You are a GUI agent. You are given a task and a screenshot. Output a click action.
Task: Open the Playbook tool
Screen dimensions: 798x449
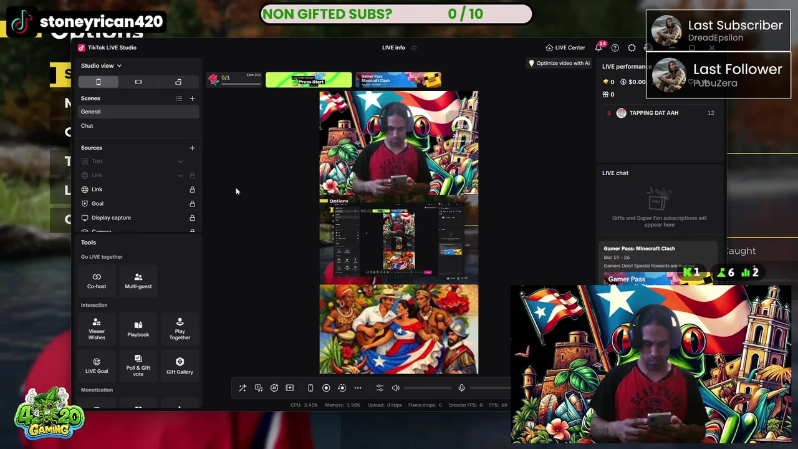(138, 329)
